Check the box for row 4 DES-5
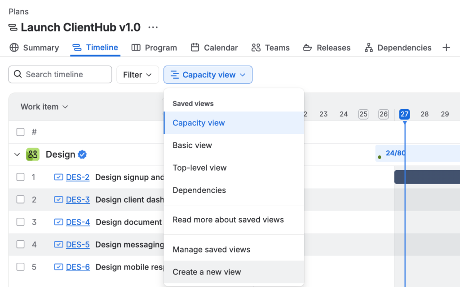Image resolution: width=460 pixels, height=287 pixels. pyautogui.click(x=21, y=244)
